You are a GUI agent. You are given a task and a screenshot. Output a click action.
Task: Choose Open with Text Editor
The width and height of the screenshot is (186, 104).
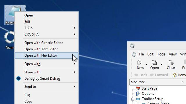pos(46,49)
